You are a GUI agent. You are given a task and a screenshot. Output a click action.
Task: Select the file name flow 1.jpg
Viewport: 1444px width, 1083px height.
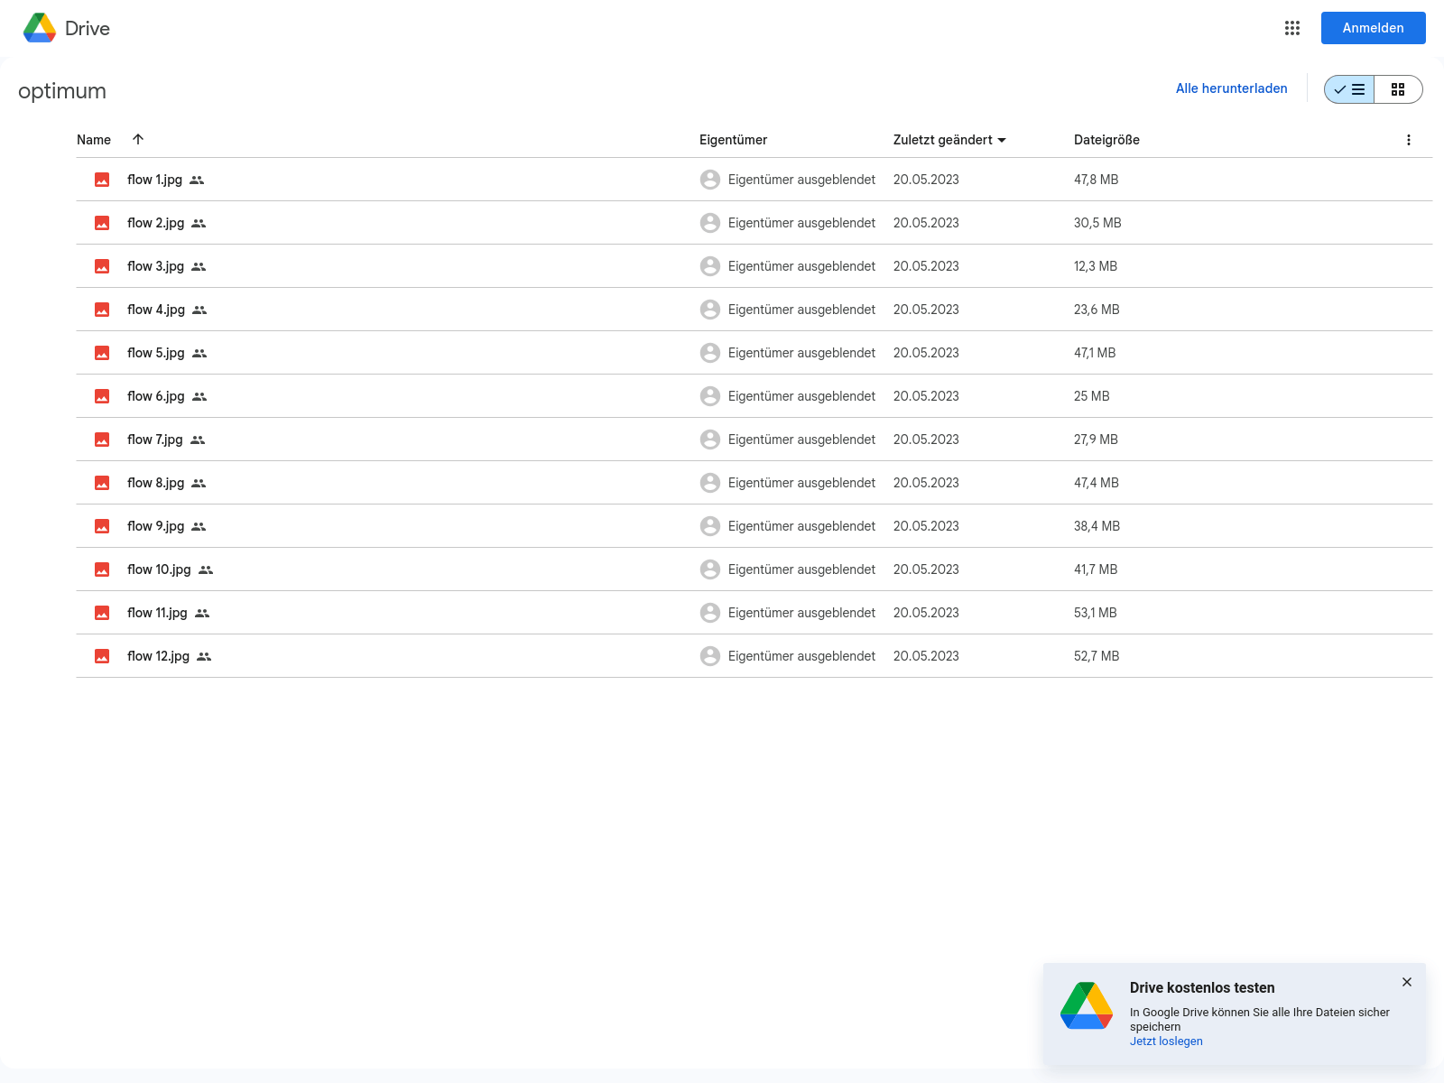[154, 180]
